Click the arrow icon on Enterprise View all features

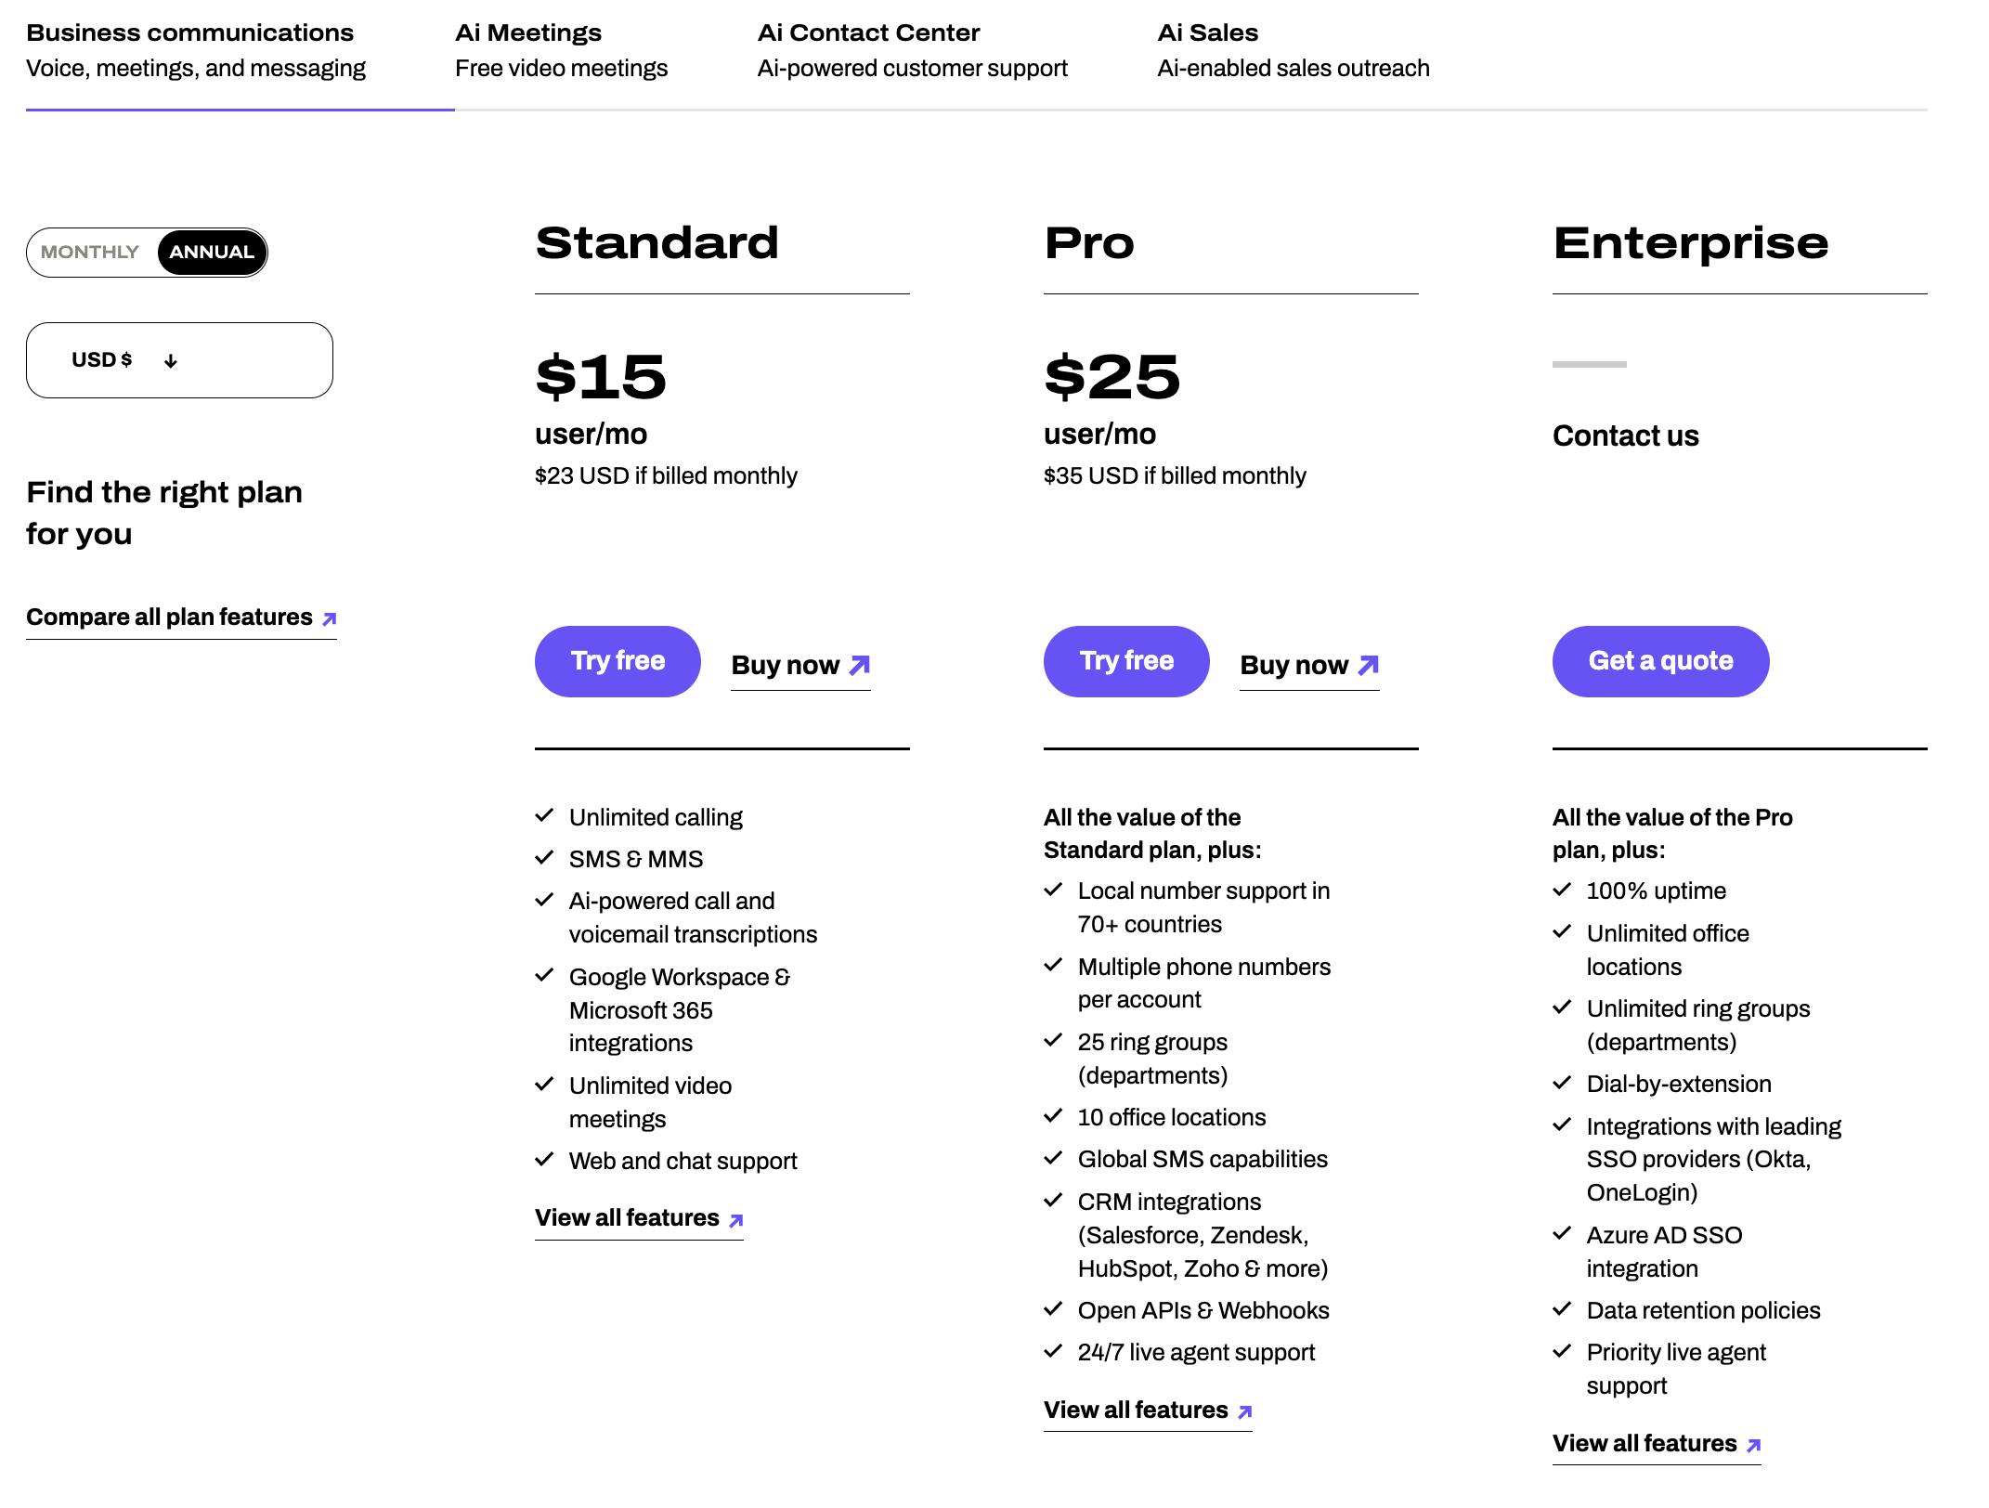point(1753,1446)
